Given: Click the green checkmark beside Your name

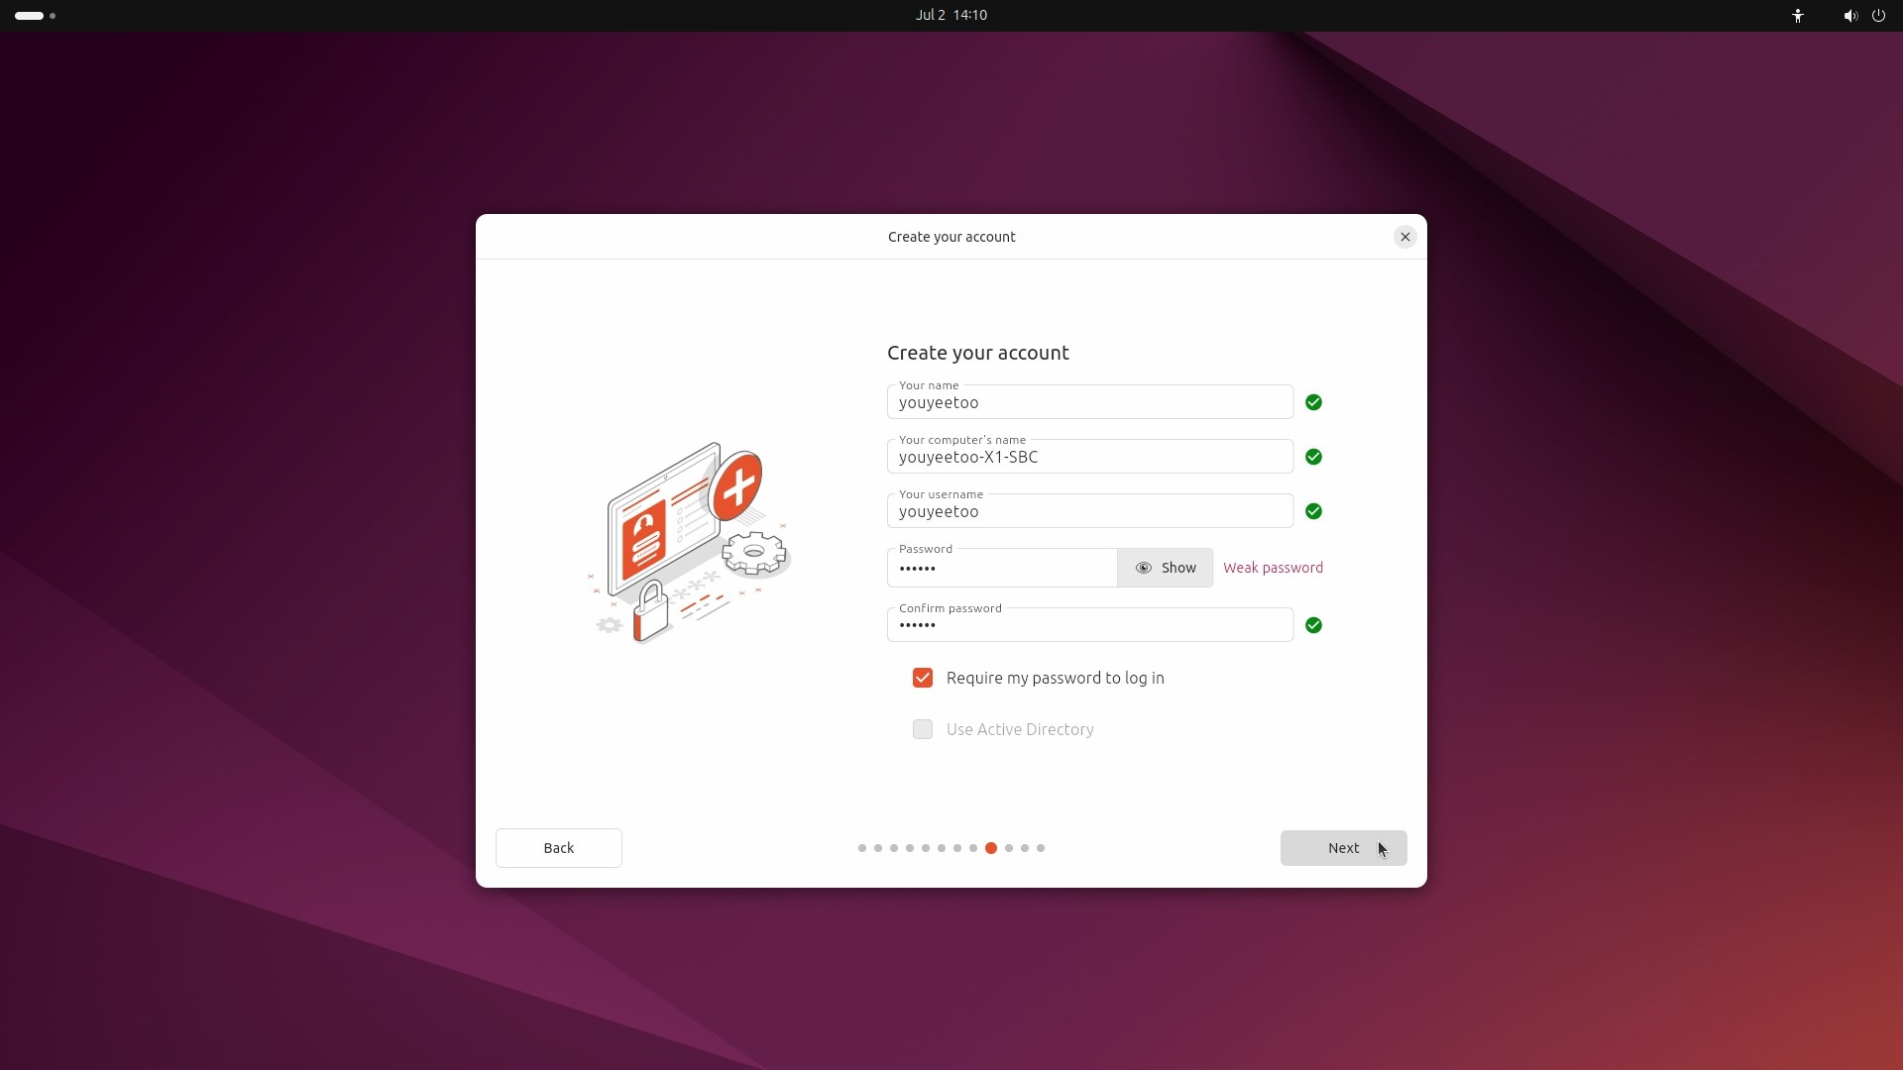Looking at the screenshot, I should (1313, 402).
